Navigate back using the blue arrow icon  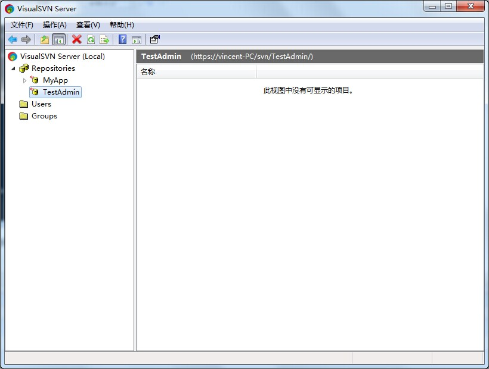point(13,39)
